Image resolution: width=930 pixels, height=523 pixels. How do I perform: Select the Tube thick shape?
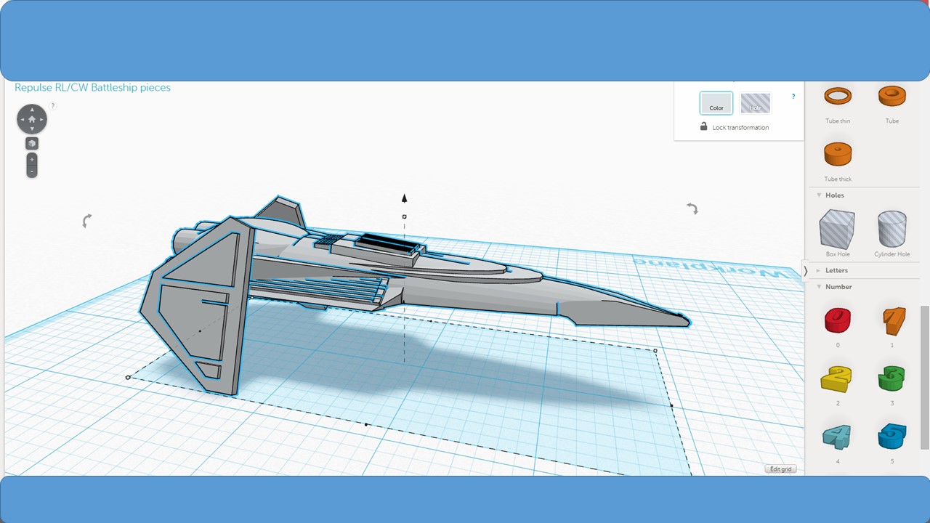click(838, 154)
